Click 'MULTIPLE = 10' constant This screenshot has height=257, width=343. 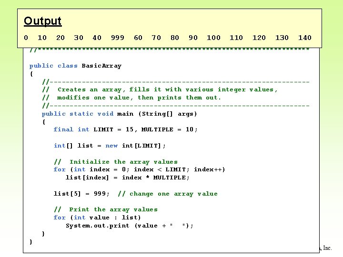[x=167, y=129]
